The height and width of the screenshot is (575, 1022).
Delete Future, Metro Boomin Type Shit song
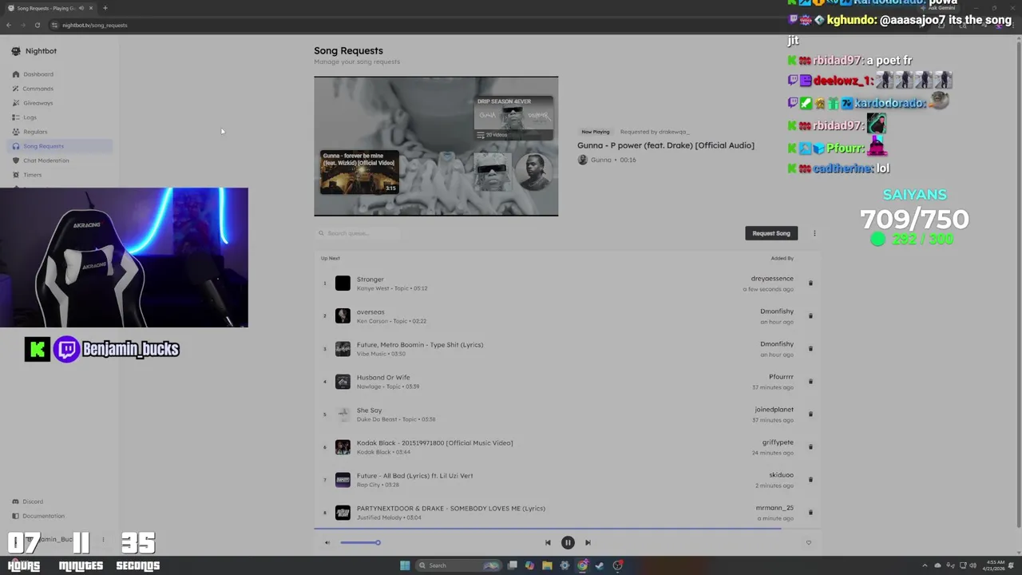pyautogui.click(x=810, y=348)
